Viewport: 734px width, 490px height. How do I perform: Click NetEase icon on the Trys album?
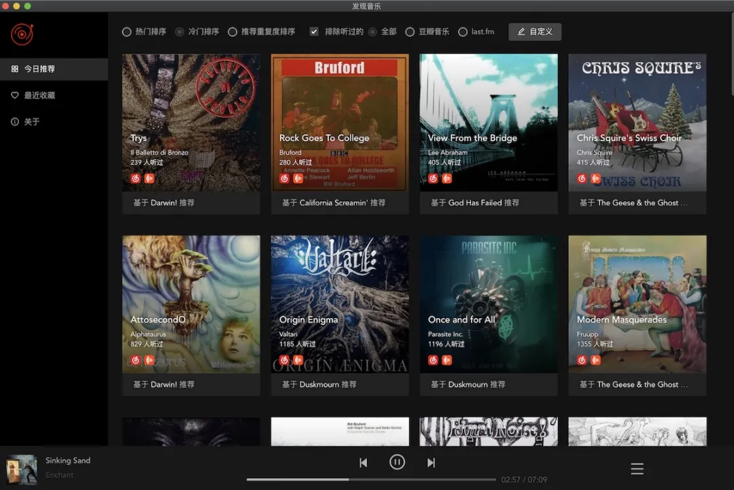pyautogui.click(x=135, y=179)
